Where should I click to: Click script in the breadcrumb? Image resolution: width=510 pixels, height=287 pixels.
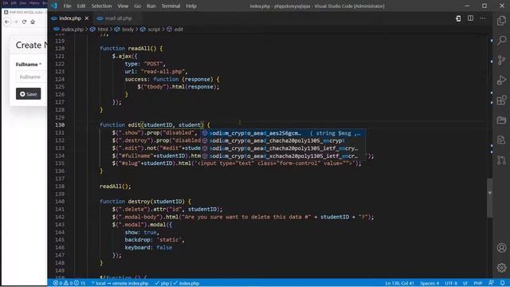pos(154,29)
